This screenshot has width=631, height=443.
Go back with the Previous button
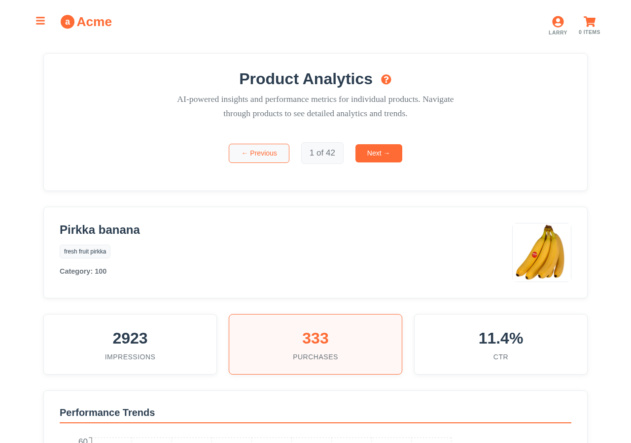click(259, 153)
